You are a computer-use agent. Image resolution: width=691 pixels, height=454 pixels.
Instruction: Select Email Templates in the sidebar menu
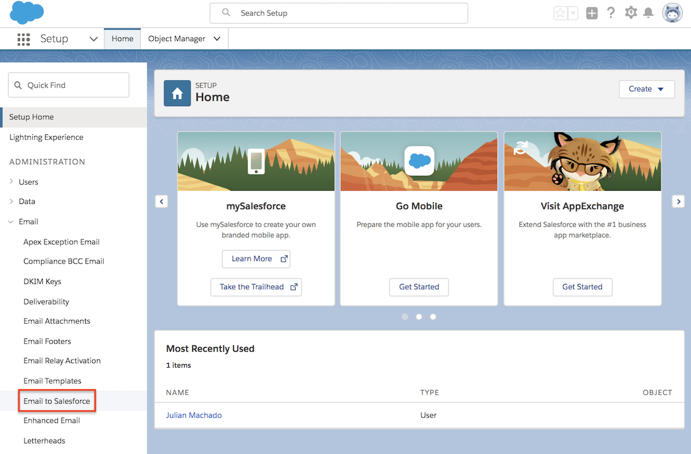tap(52, 380)
